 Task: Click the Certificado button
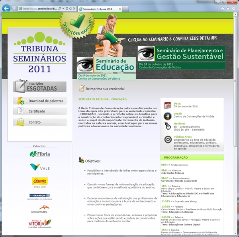coord(39,111)
